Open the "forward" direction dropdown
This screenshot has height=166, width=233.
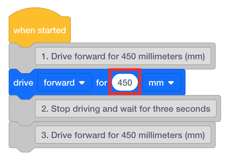tap(64, 83)
